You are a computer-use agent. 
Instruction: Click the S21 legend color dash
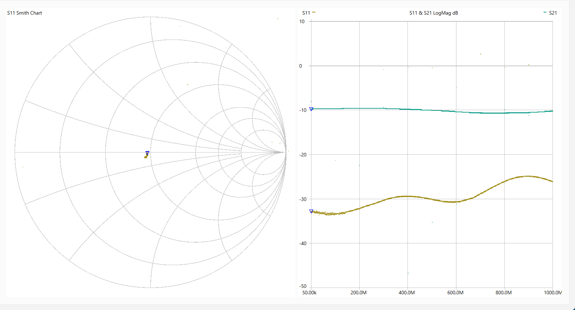tap(545, 12)
